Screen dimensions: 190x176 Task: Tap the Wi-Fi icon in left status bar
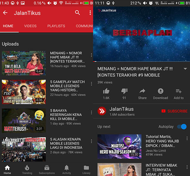point(61,3)
